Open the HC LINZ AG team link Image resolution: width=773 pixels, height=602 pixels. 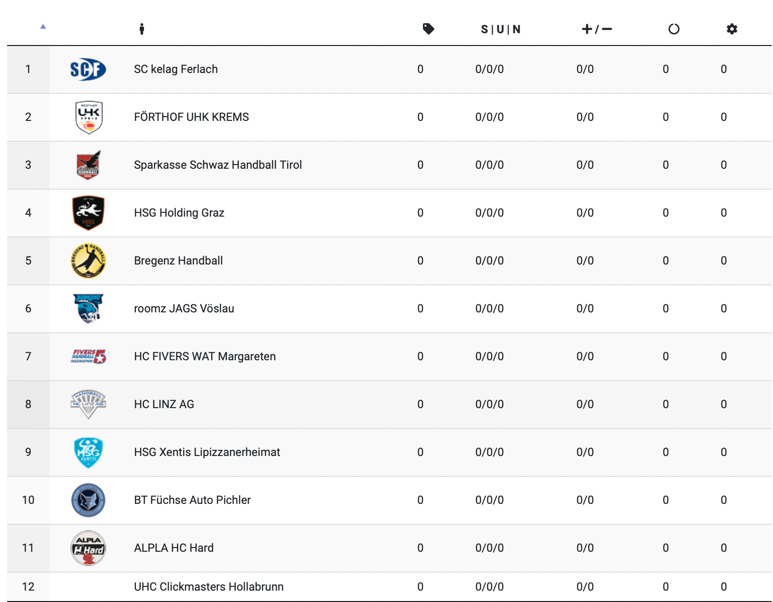click(164, 404)
